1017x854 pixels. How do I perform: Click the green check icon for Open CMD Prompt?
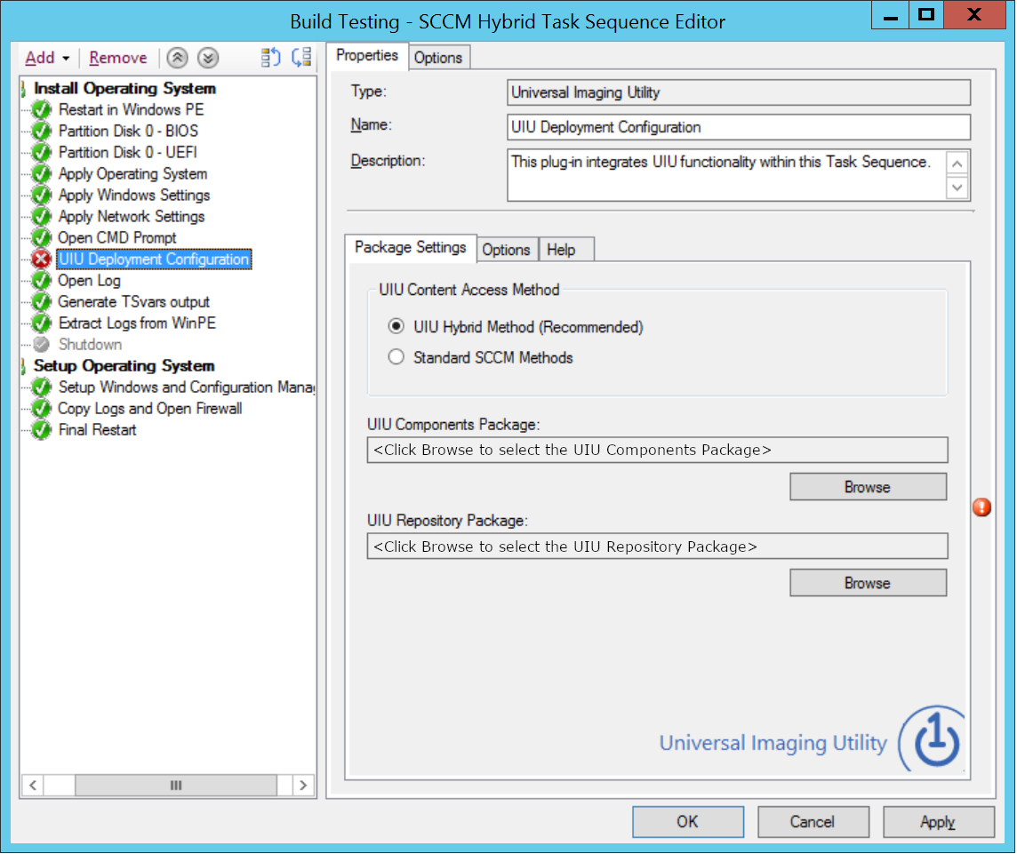[x=42, y=238]
